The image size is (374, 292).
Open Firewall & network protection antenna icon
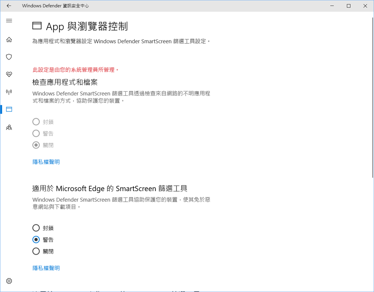pyautogui.click(x=9, y=92)
